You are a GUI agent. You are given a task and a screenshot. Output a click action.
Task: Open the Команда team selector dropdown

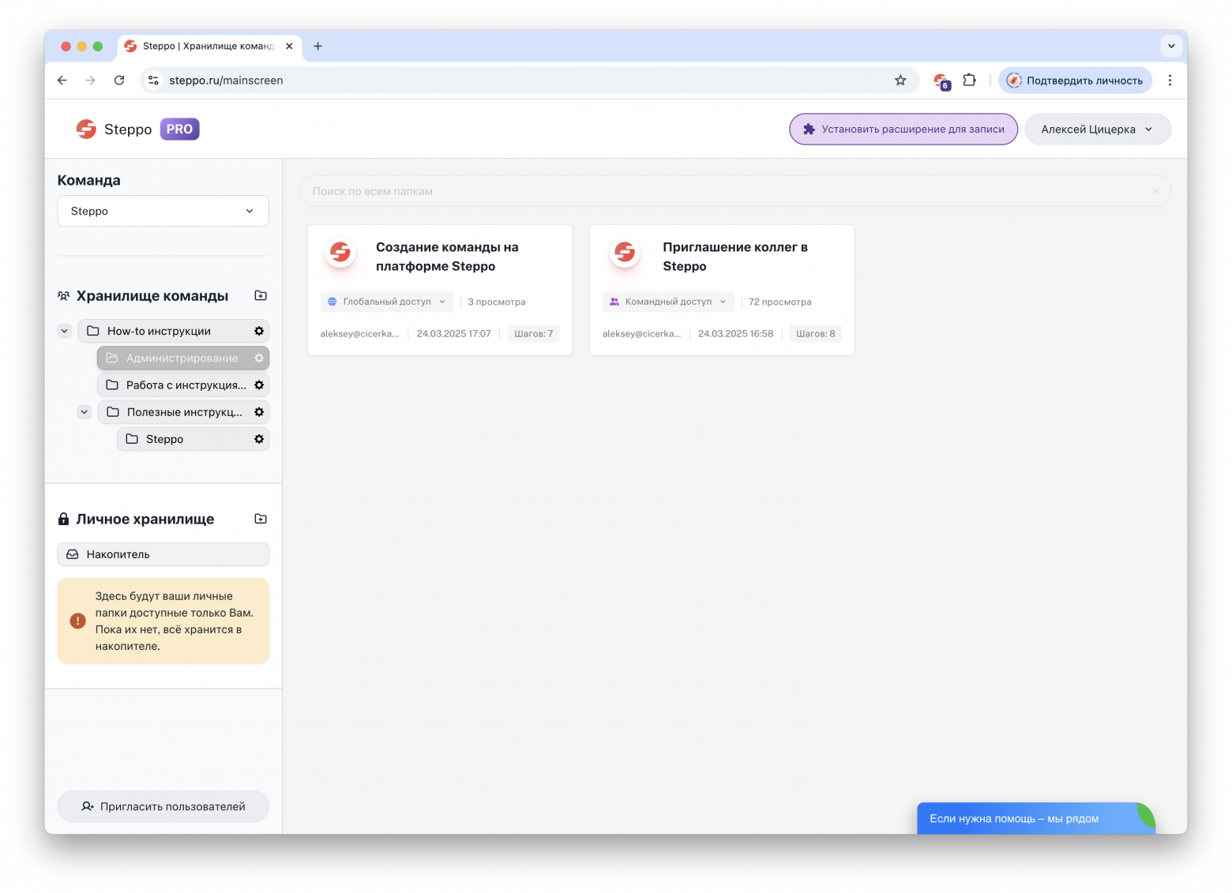(163, 211)
